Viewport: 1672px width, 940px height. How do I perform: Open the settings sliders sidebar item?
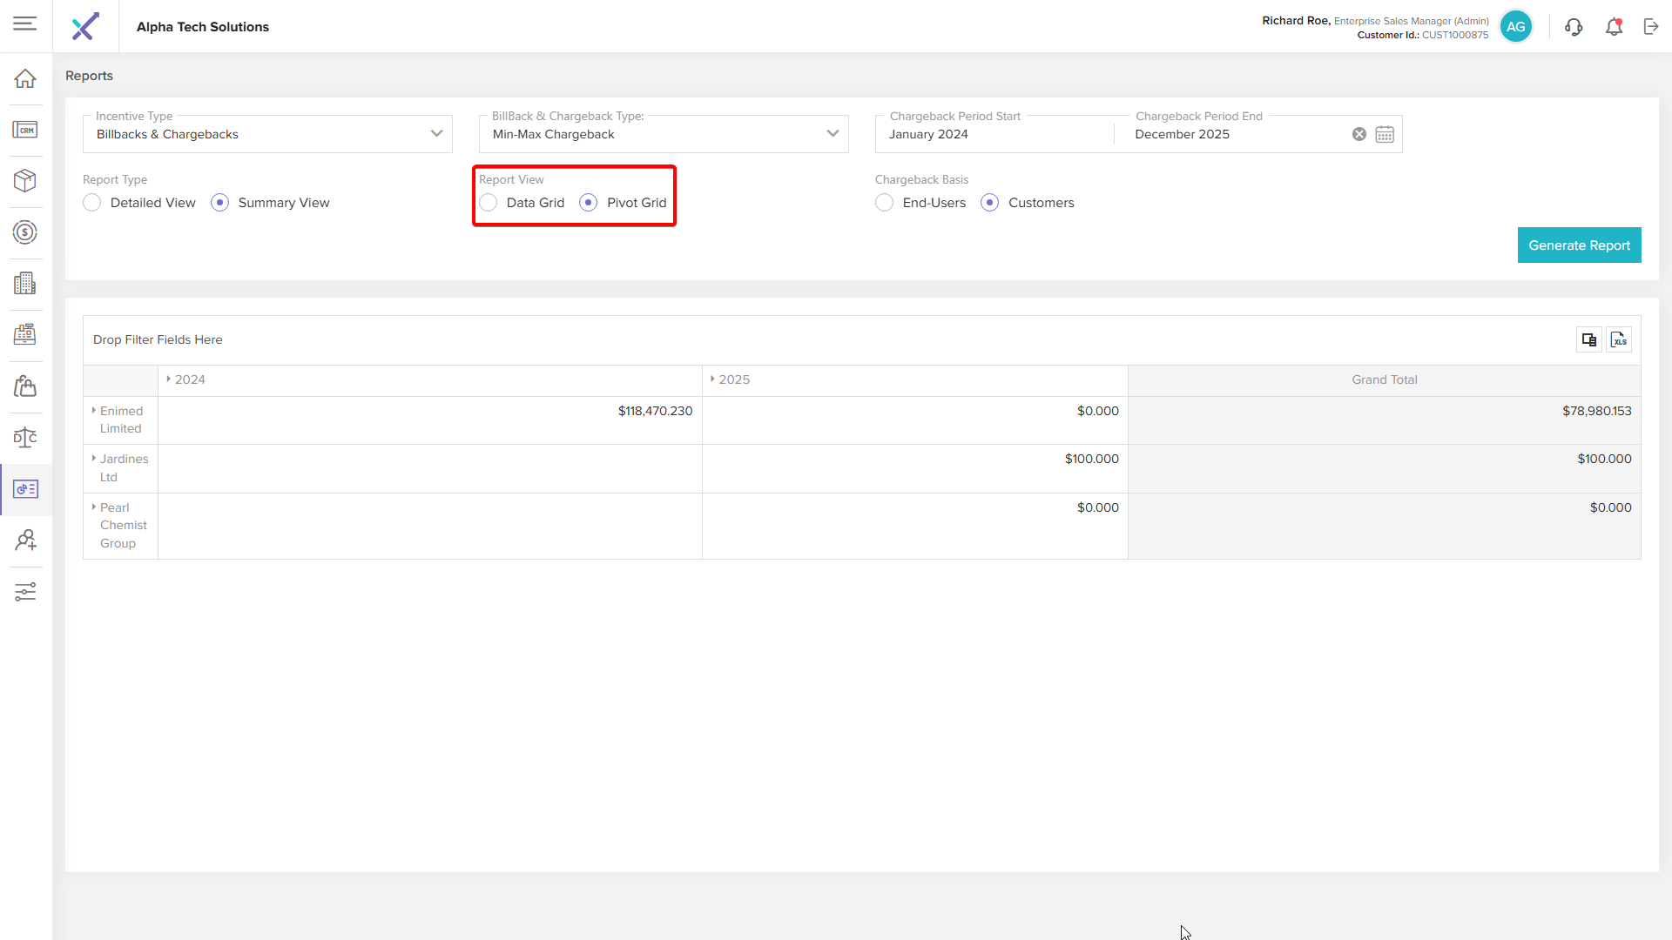pos(25,592)
